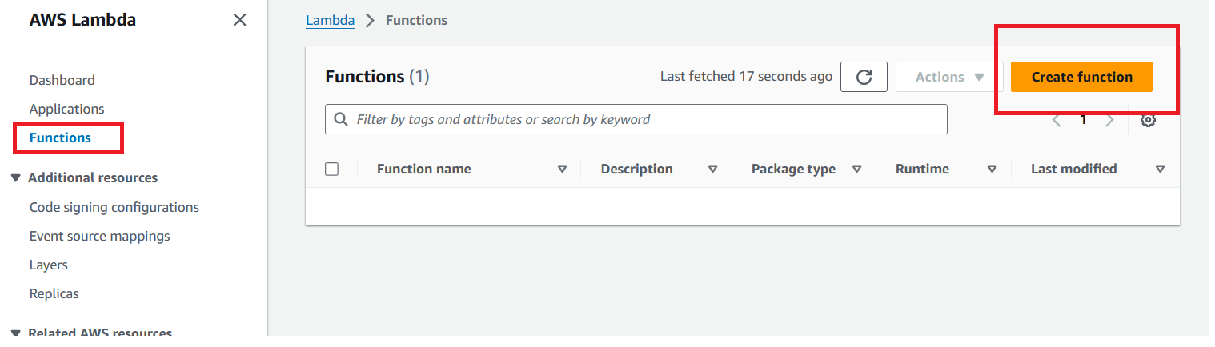Sort by Package type column arrow
Screen dimensions: 1215x347
[x=856, y=169]
